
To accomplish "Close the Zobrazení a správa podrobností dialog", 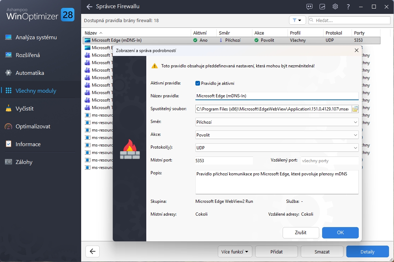I will [356, 50].
